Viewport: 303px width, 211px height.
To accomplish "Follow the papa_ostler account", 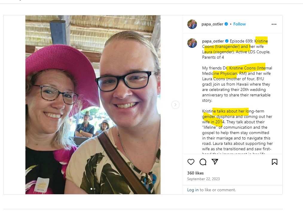I will [x=239, y=24].
